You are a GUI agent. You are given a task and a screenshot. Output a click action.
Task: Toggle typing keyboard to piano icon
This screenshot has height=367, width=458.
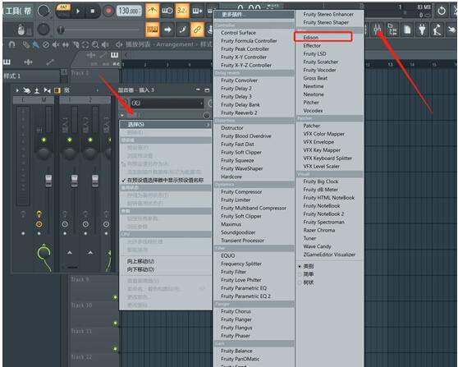(x=152, y=30)
